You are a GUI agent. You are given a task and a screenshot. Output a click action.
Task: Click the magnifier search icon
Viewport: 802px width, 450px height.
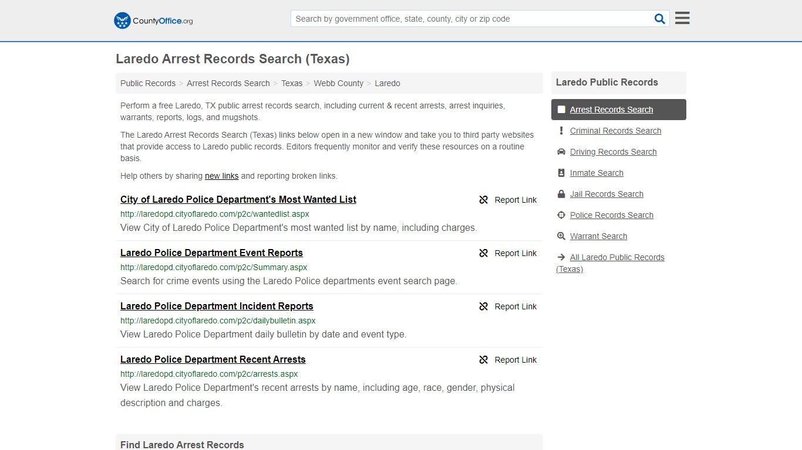point(660,19)
